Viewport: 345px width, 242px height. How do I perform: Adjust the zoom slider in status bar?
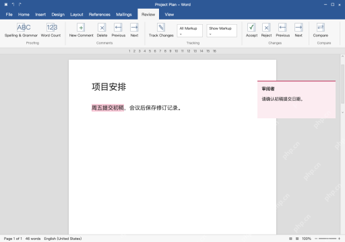(x=327, y=239)
